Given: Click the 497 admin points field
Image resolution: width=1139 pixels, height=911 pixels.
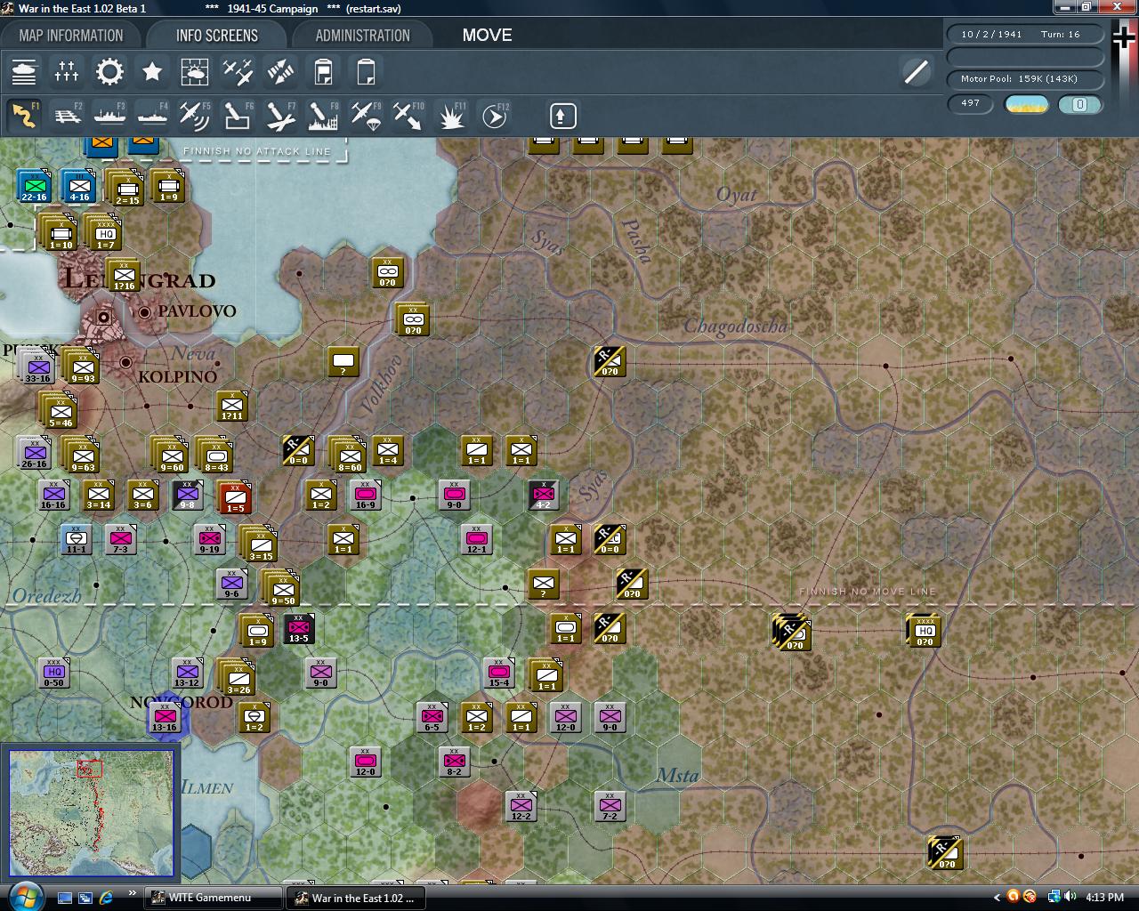Looking at the screenshot, I should pos(971,103).
